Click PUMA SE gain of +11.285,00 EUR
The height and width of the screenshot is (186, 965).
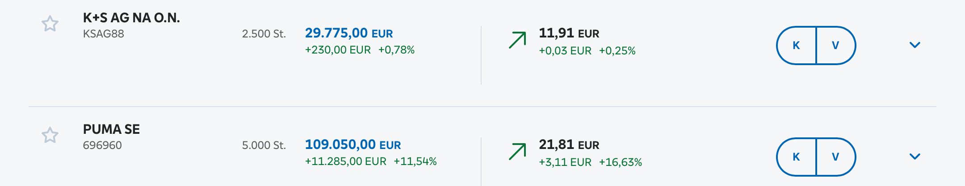(345, 161)
